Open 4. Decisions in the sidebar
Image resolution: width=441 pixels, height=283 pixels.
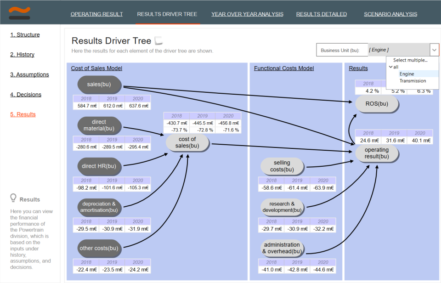click(x=25, y=94)
